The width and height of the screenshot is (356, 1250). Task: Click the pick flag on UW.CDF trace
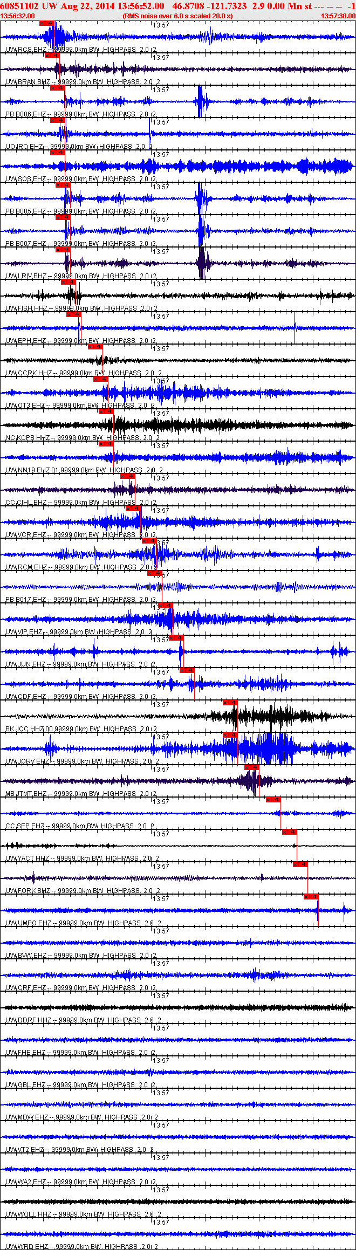coord(187,670)
